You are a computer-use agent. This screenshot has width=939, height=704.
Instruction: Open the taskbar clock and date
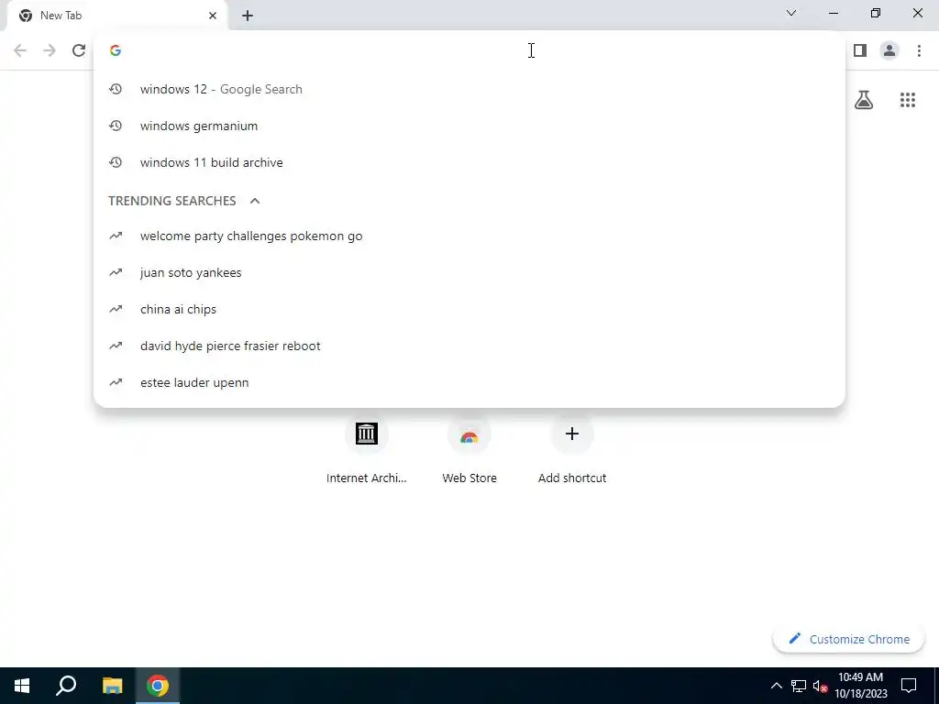click(x=860, y=686)
